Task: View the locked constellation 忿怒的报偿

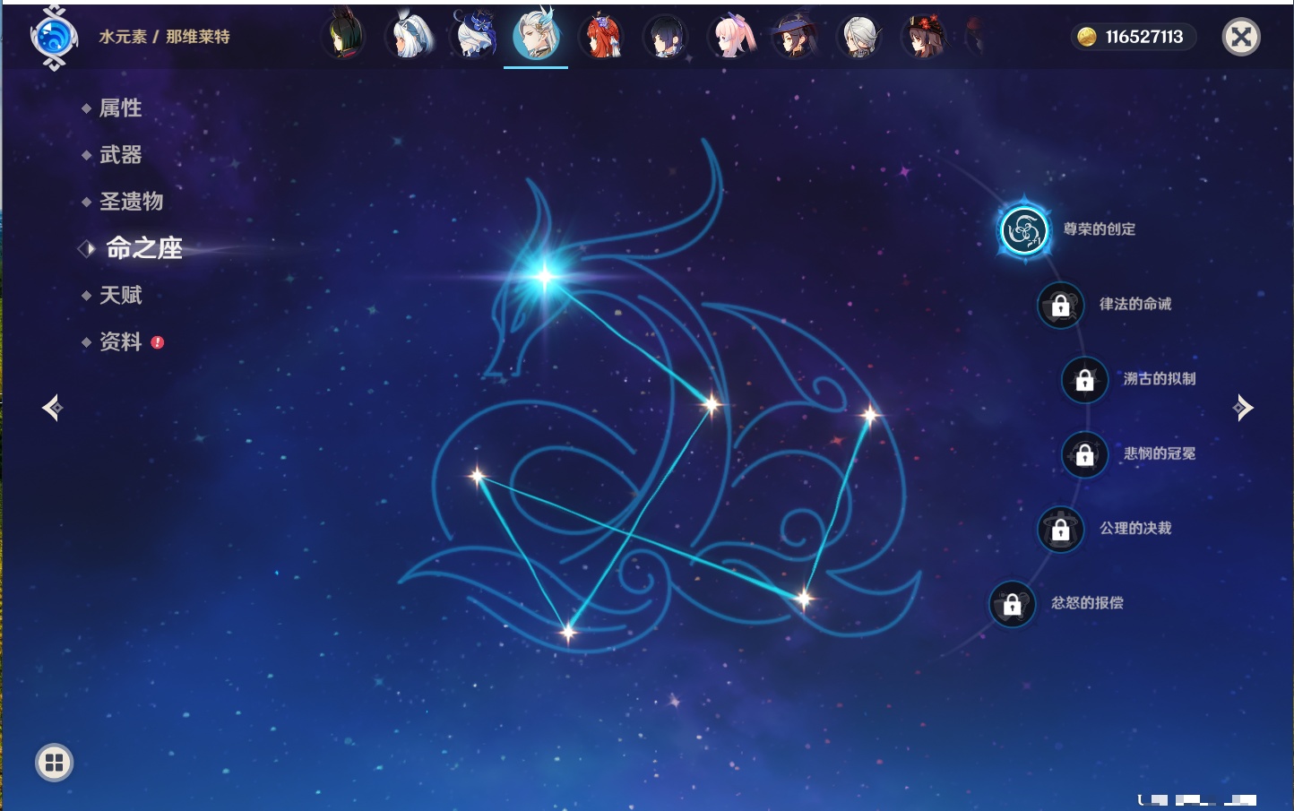Action: 1012,605
